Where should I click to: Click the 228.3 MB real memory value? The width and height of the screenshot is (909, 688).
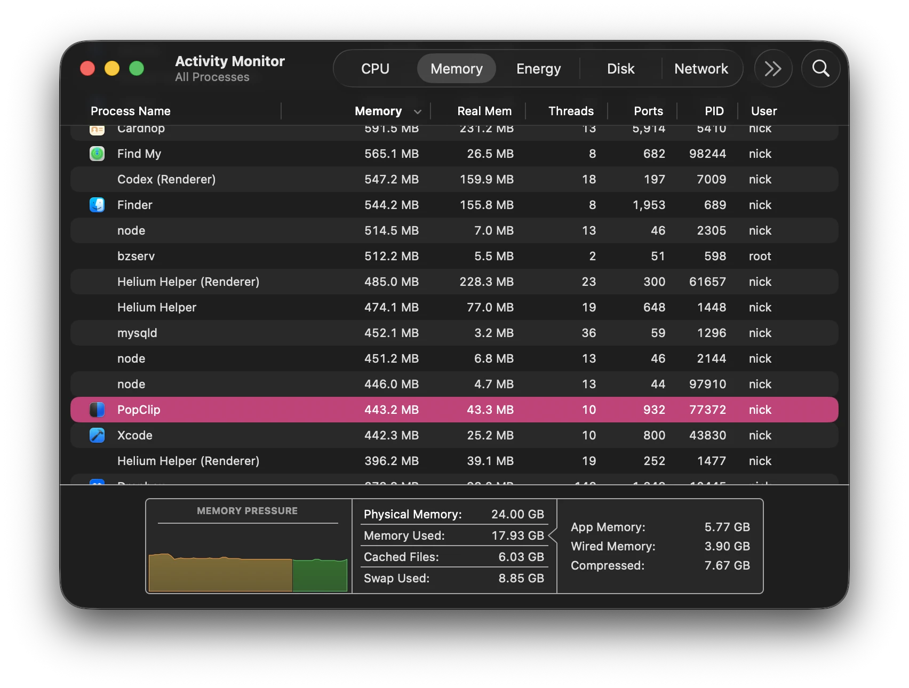[487, 282]
